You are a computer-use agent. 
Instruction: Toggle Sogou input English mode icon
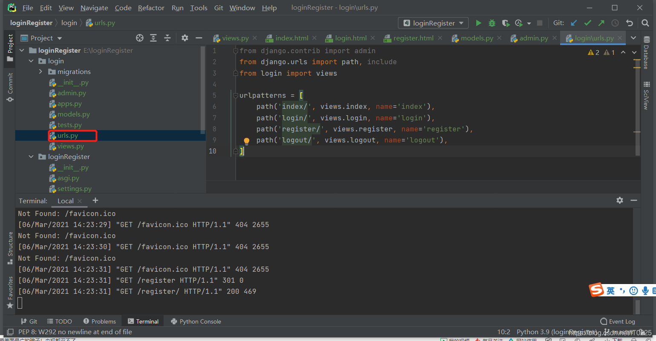[611, 290]
